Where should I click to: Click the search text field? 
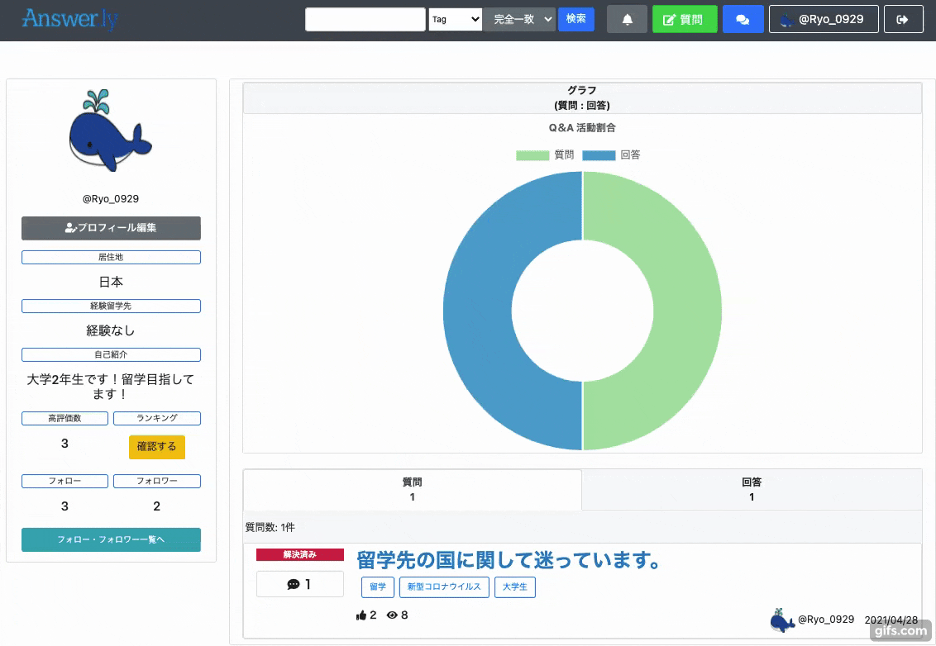[x=365, y=19]
